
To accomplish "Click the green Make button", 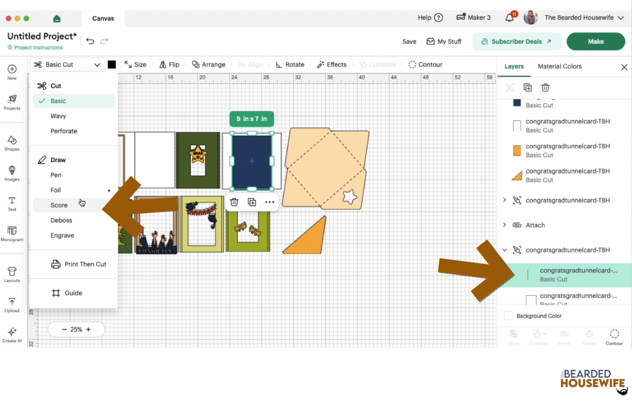I will [596, 42].
